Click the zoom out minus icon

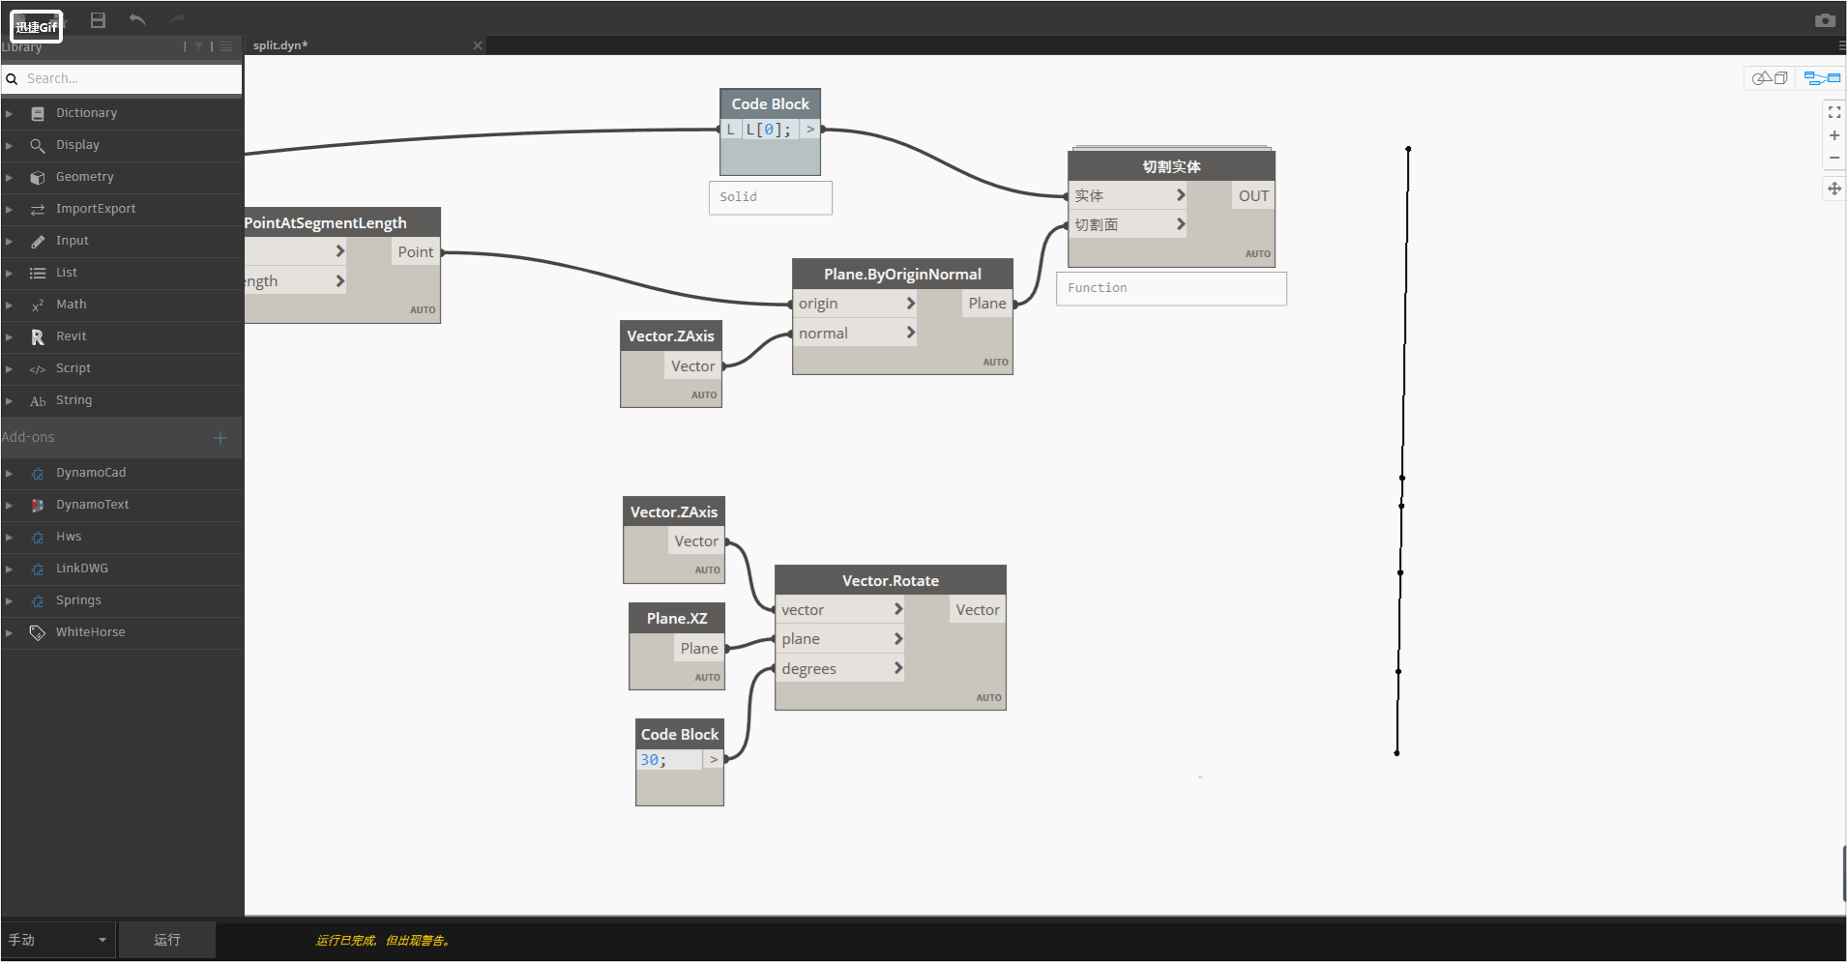tap(1834, 158)
